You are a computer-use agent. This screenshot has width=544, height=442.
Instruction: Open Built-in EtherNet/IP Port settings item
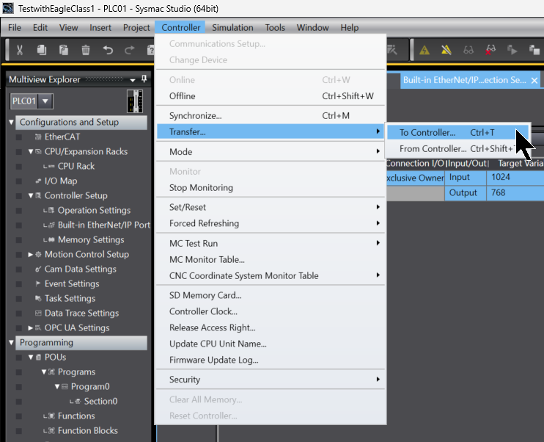click(x=103, y=225)
